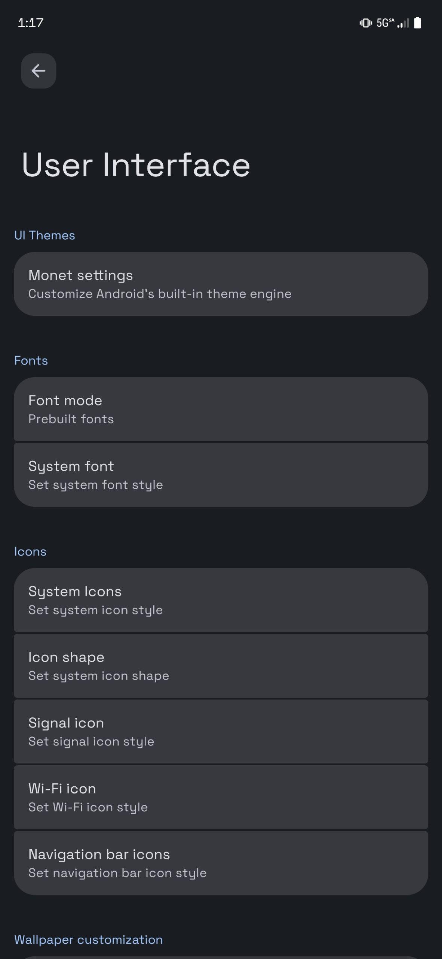This screenshot has width=442, height=959.
Task: Tap the User Interface page title
Action: click(136, 165)
